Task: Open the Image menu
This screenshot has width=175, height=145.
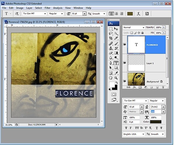Action: point(20,8)
